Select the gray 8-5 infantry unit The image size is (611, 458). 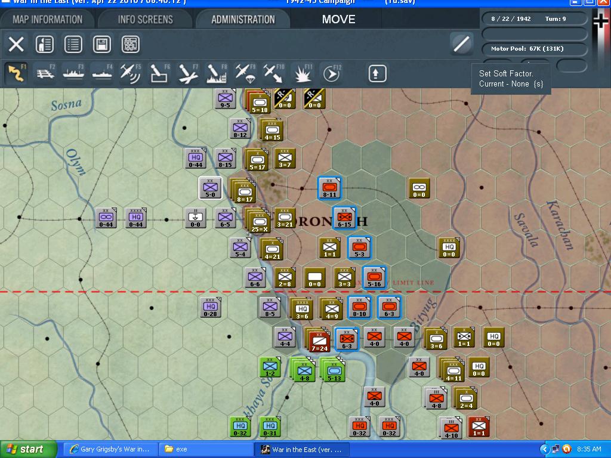(x=270, y=307)
